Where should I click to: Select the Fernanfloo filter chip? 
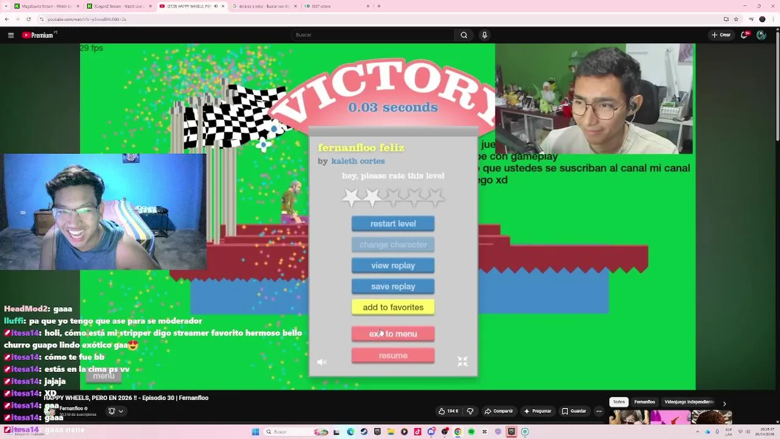click(644, 402)
